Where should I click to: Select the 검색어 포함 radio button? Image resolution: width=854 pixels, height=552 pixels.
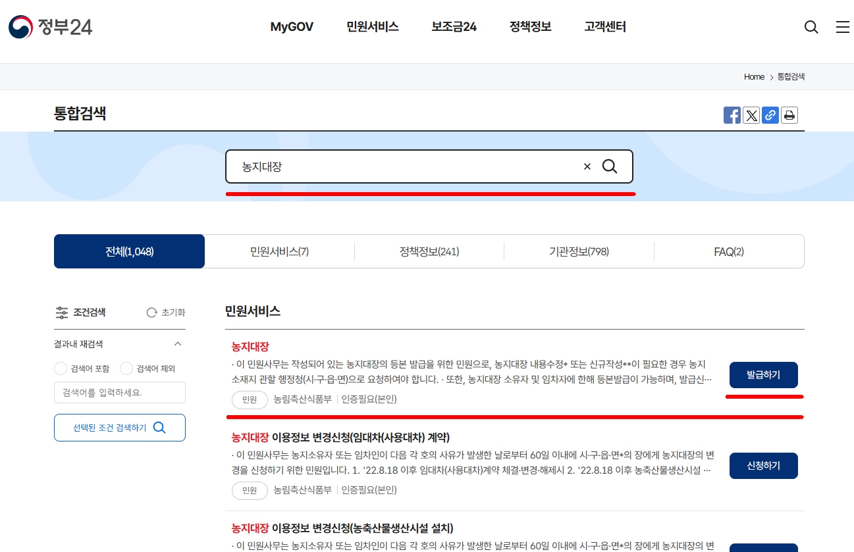coord(61,368)
